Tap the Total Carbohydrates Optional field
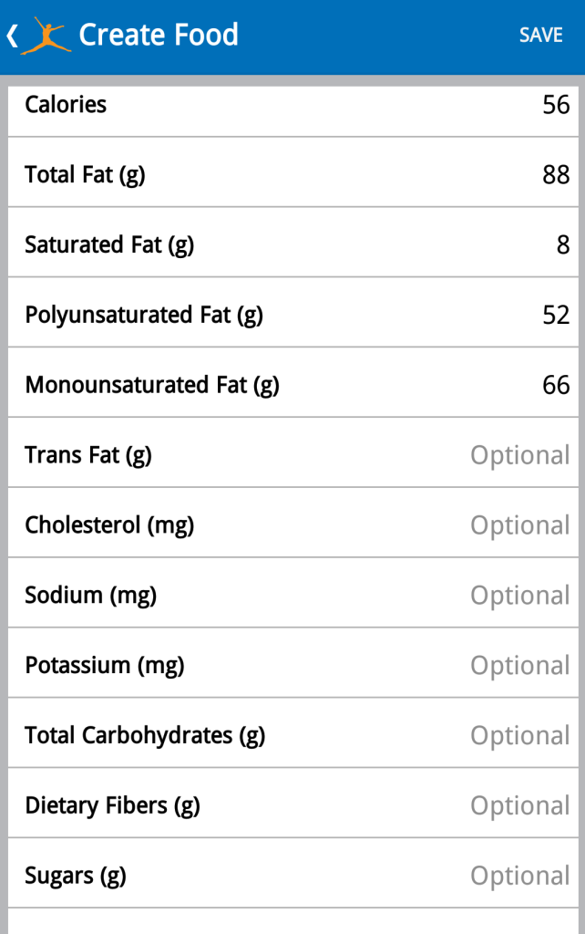The width and height of the screenshot is (585, 934). (x=519, y=736)
